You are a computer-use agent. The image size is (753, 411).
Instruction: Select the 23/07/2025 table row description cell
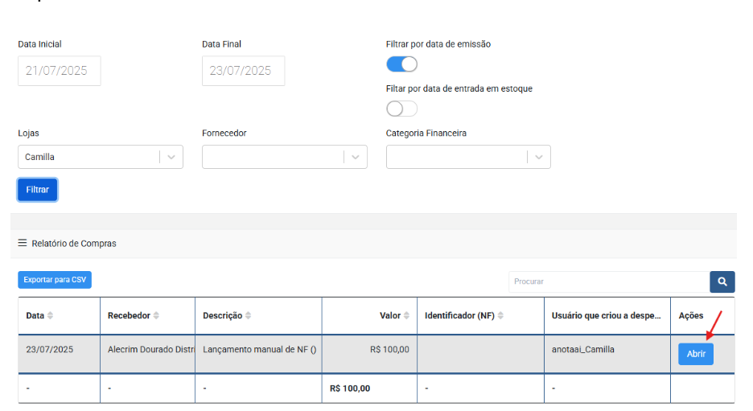pyautogui.click(x=258, y=350)
